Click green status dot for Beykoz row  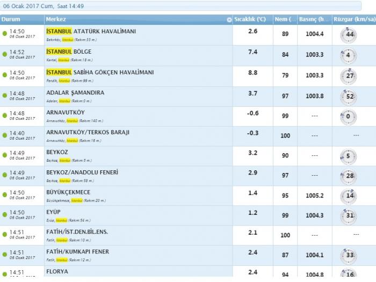click(x=4, y=155)
